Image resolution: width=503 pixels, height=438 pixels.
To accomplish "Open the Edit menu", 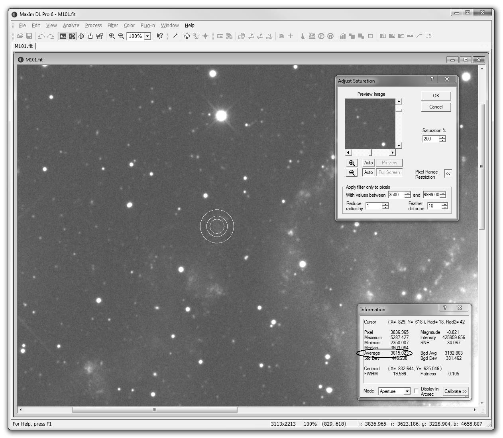I will [36, 25].
